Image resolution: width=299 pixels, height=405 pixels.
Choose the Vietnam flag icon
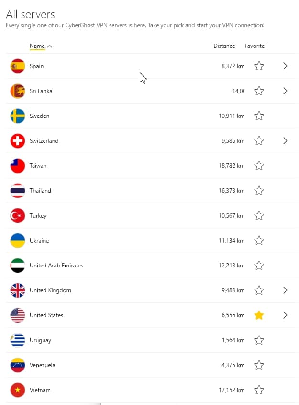(x=18, y=390)
